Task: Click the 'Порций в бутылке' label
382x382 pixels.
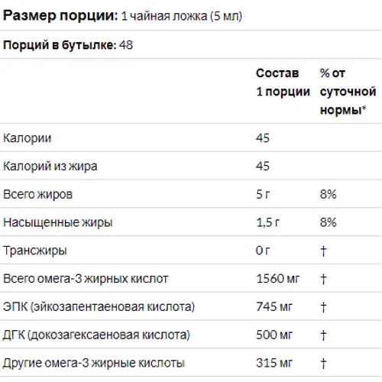Action: click(x=60, y=45)
